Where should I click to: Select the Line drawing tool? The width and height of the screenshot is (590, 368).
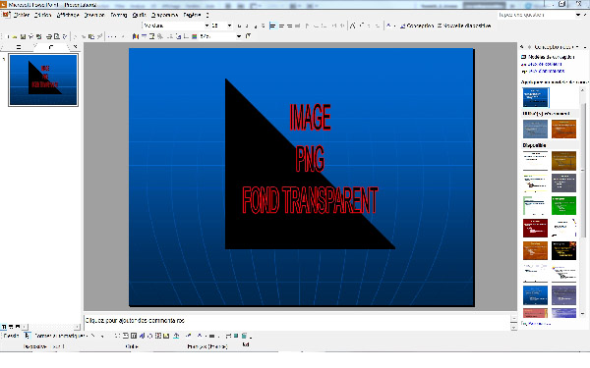92,336
